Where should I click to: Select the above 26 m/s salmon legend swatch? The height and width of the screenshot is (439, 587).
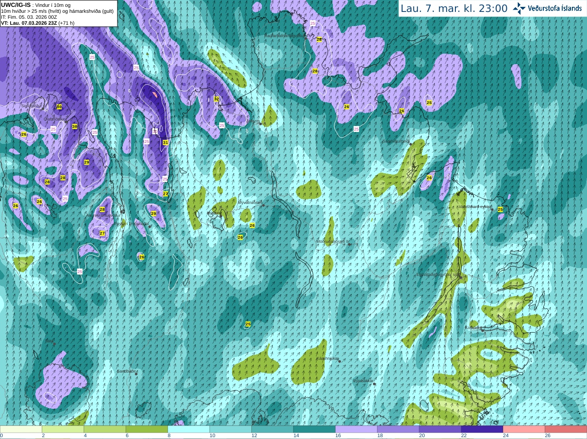tap(566, 429)
